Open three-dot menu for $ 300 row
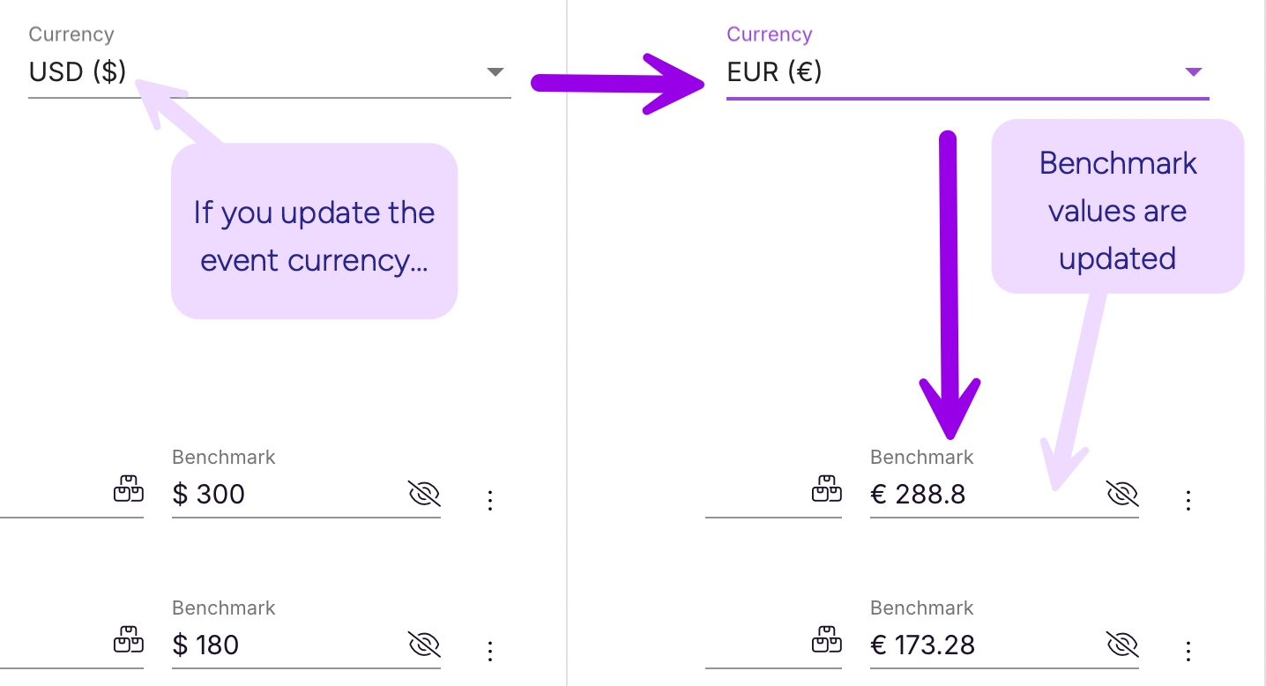This screenshot has width=1266, height=686. pyautogui.click(x=490, y=501)
